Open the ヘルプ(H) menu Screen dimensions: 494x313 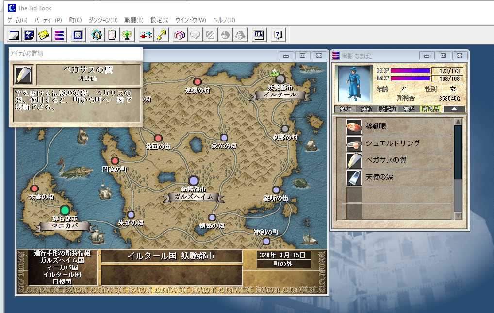[224, 20]
